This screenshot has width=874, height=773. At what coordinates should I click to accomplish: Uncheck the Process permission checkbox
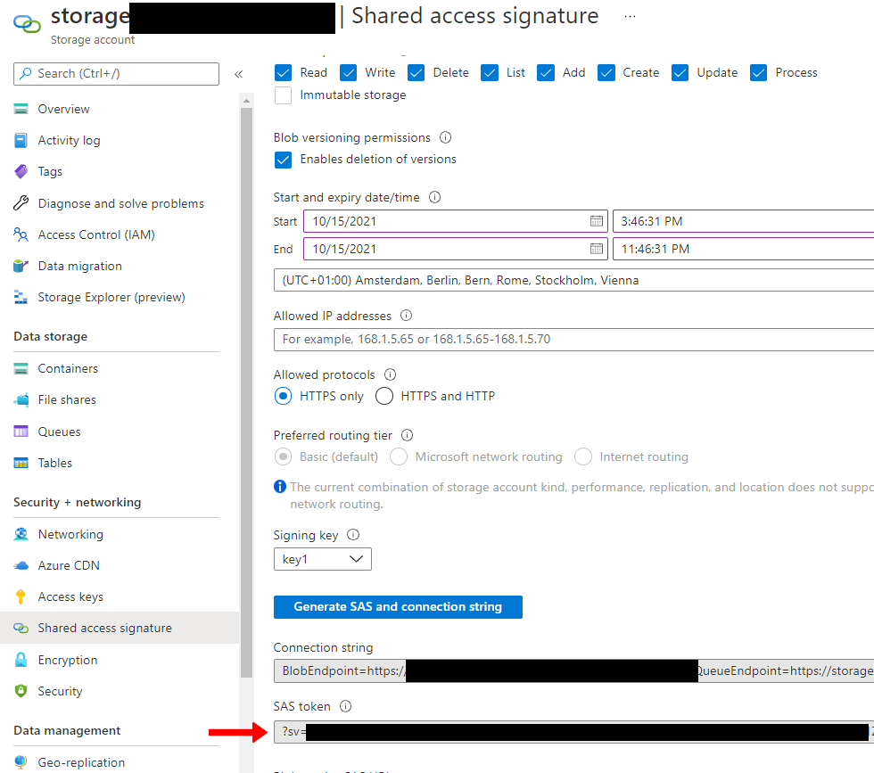(759, 72)
